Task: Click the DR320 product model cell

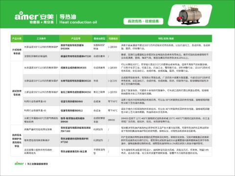Action: 76,81
